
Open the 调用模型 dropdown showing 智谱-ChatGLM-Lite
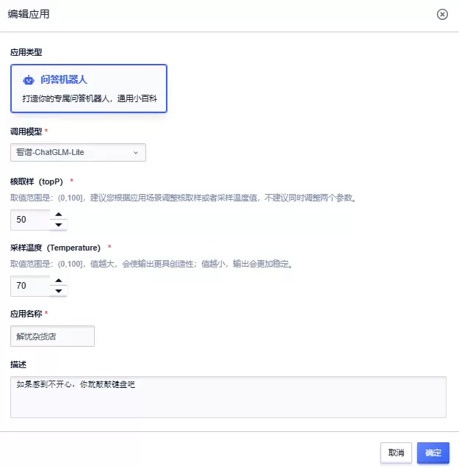tap(78, 152)
